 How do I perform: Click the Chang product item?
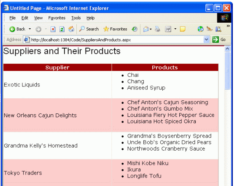point(136,81)
